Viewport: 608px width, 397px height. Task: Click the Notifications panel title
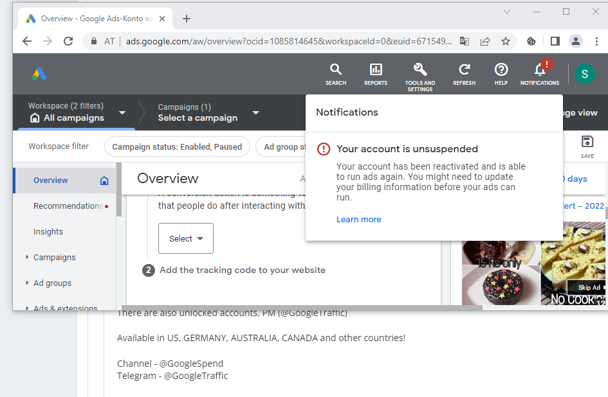point(347,112)
